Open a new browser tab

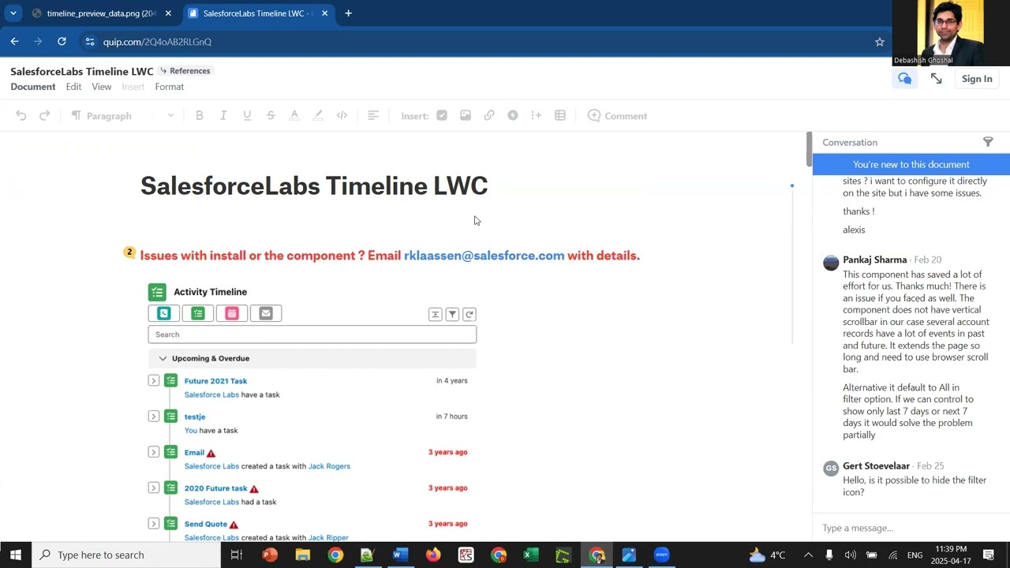pyautogui.click(x=348, y=13)
